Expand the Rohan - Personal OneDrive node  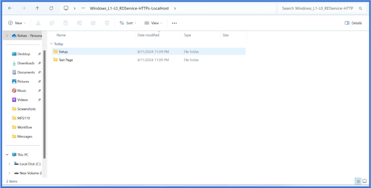7,36
